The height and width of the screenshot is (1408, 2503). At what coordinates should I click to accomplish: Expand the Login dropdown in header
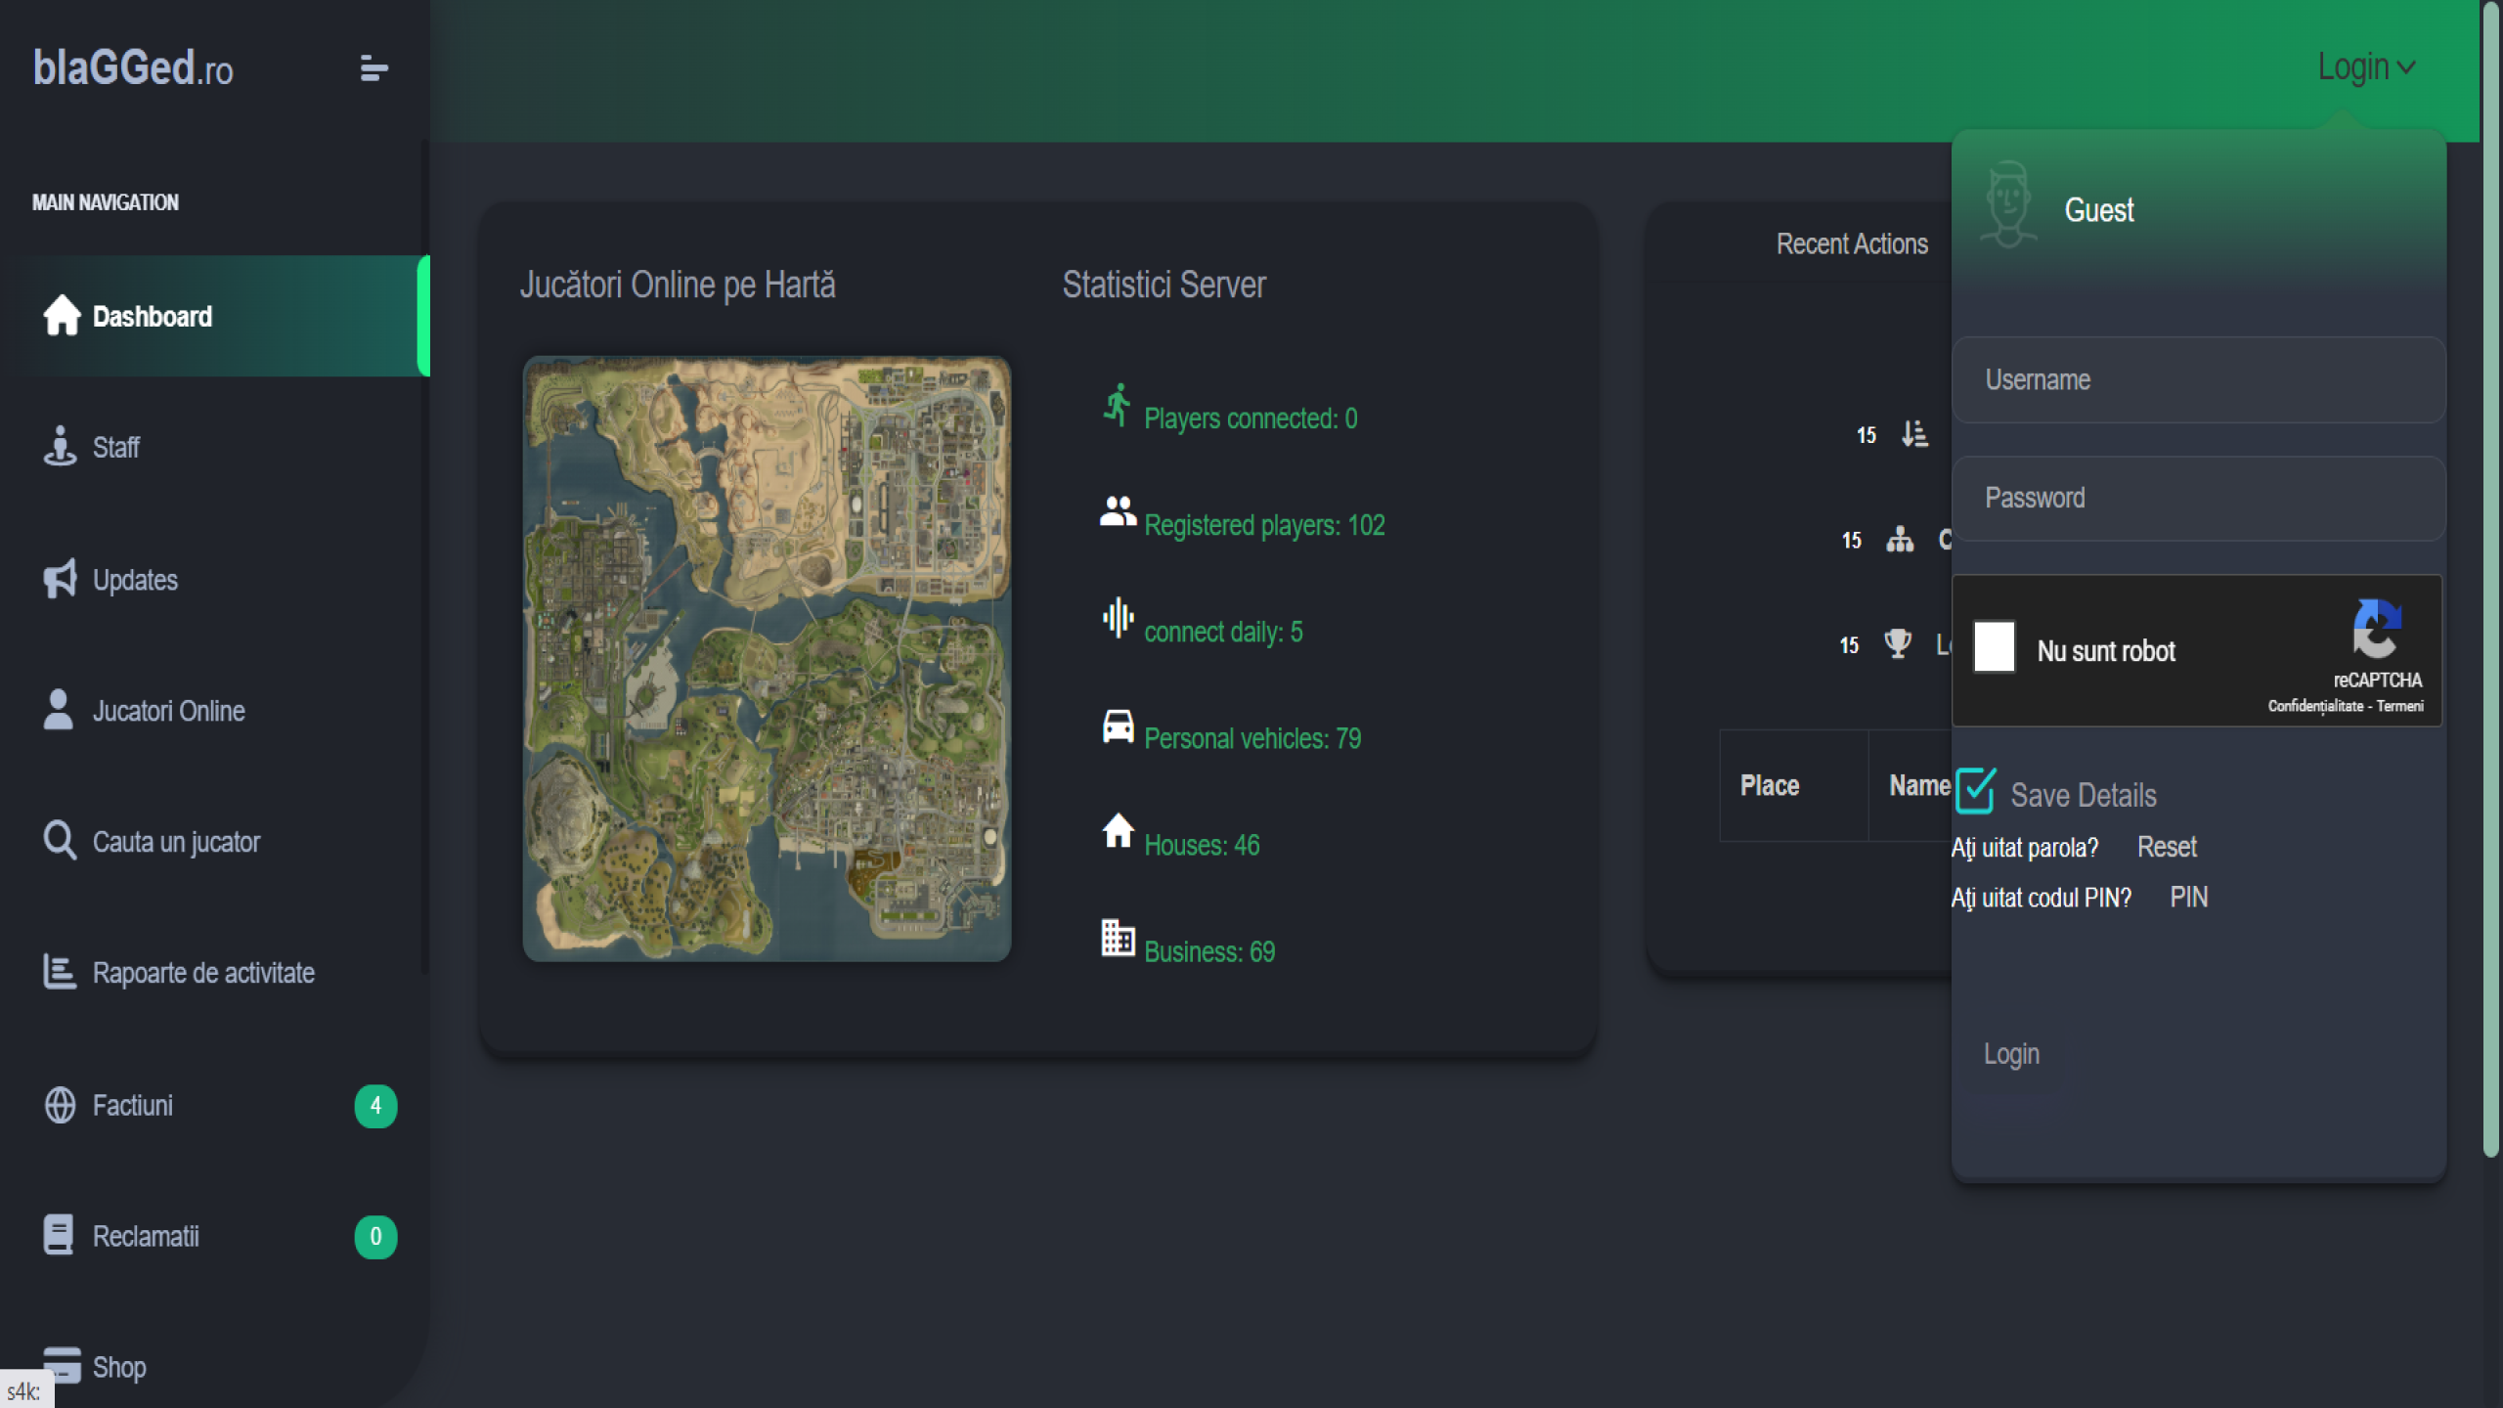coord(2366,66)
